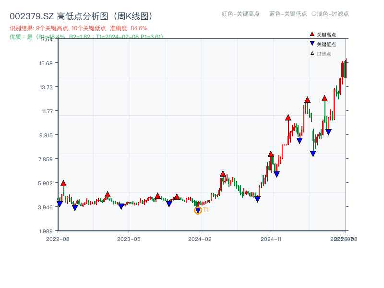Click the tallest final red candlestick near 15.68
Image resolution: width=384 pixels, height=288 pixels.
coord(346,68)
